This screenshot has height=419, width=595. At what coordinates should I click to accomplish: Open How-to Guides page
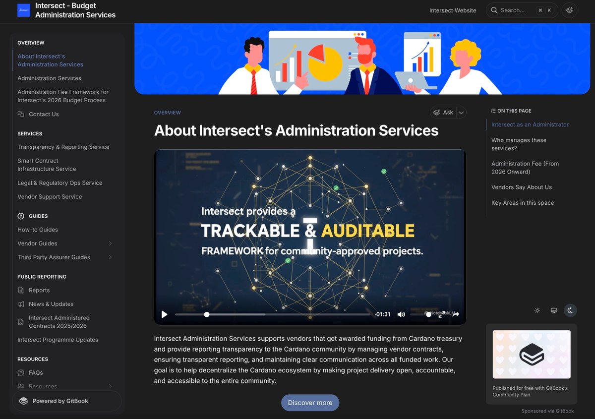coord(38,230)
